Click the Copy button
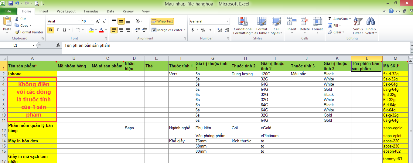413x163 pixels. 23,25
